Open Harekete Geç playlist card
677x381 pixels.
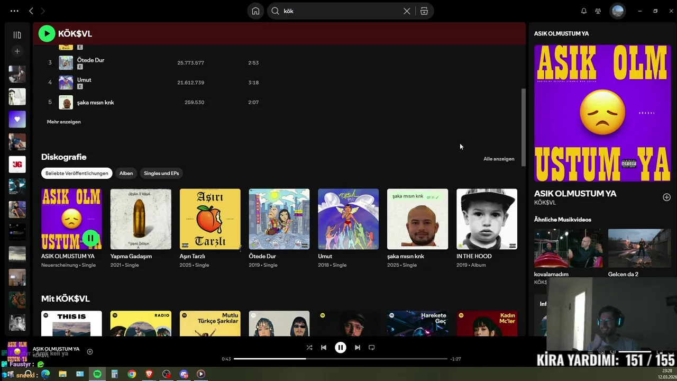point(417,323)
